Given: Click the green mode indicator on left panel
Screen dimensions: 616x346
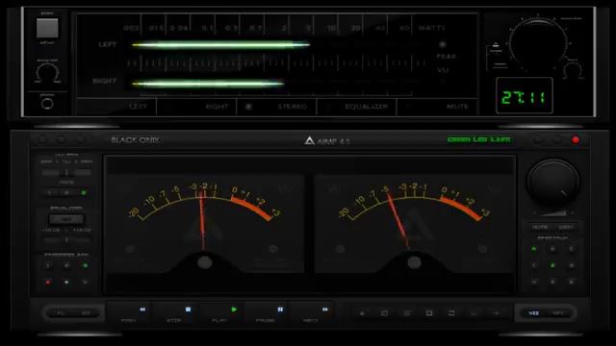Looking at the screenshot, I should [84, 192].
